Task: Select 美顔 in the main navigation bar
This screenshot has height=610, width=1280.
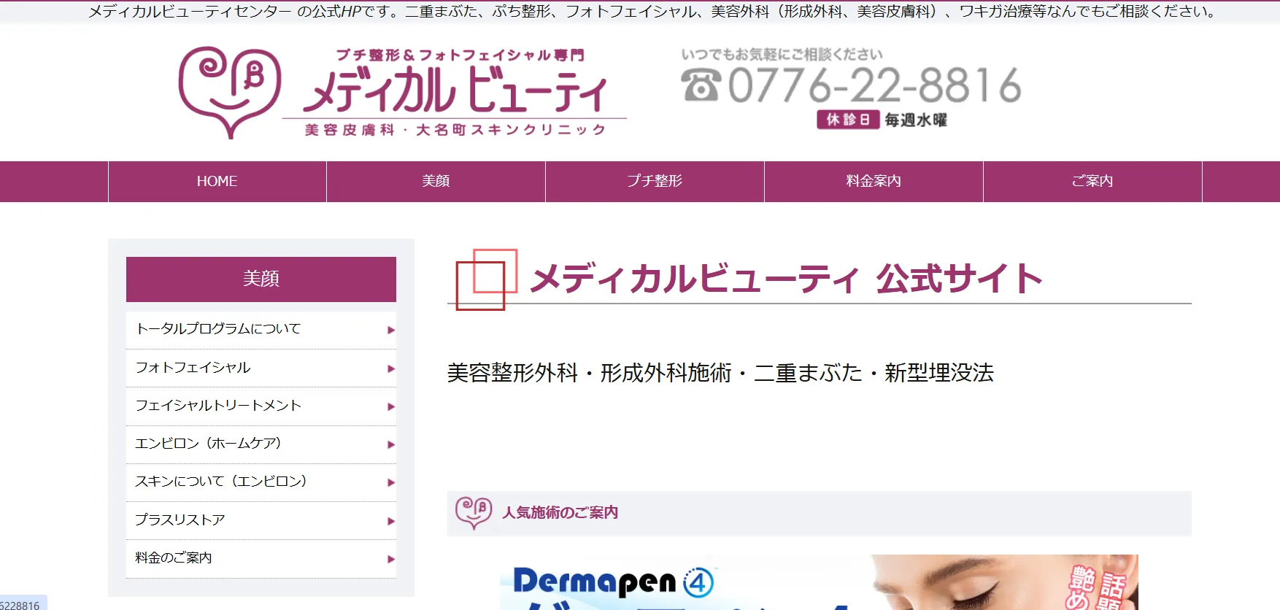Action: pos(436,181)
